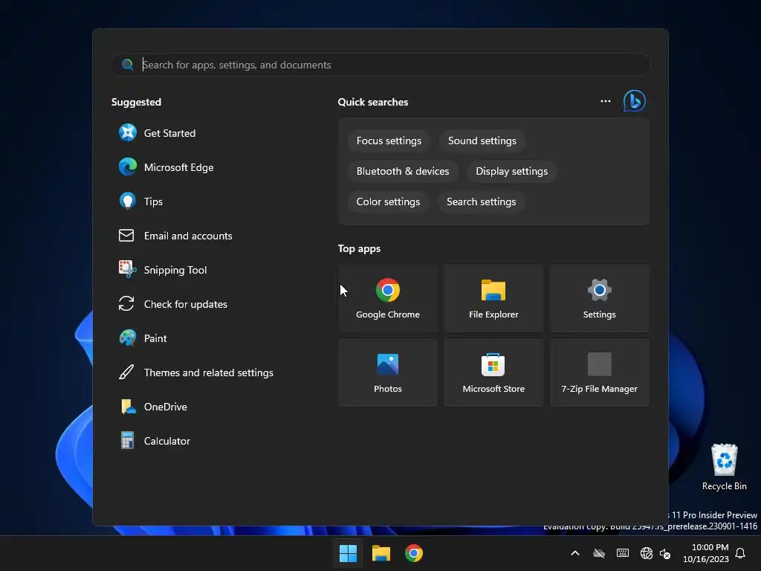Screen dimensions: 761x571
Task: Open Google Chrome in Top apps
Action: coord(388,298)
